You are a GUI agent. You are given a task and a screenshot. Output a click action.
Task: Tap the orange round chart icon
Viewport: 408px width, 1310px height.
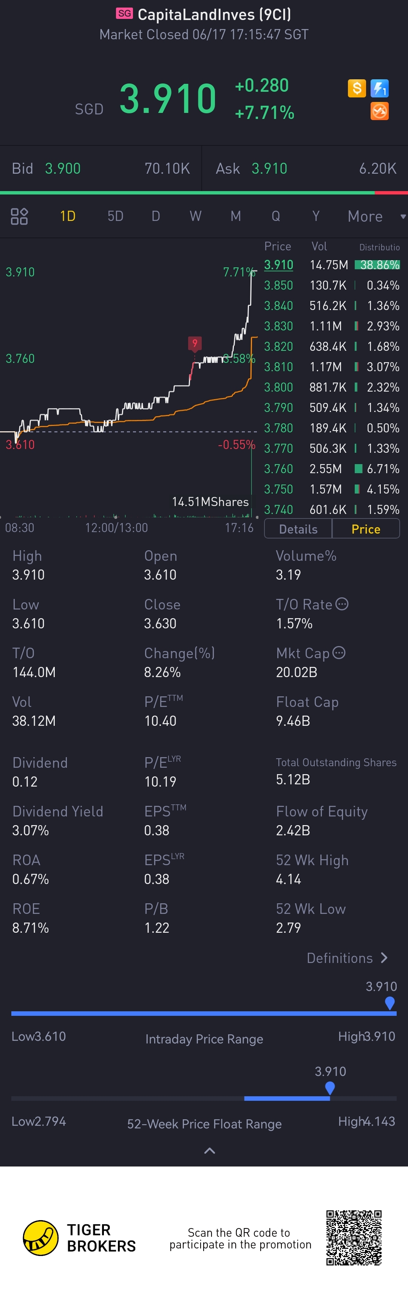pos(380,111)
